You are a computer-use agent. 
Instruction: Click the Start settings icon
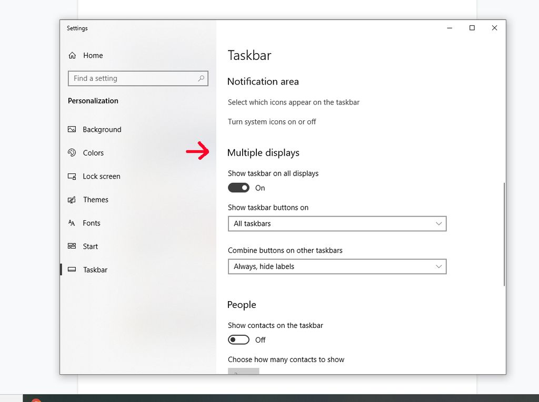point(72,246)
